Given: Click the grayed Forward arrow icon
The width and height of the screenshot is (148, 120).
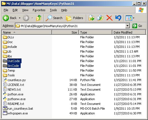Looking at the screenshot, I should [x=26, y=18].
